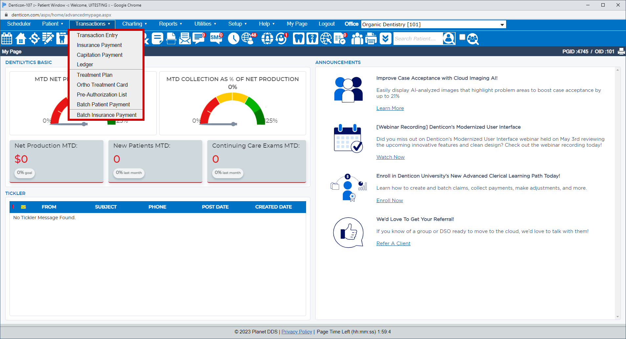This screenshot has height=339, width=626.
Task: Collapse the Transactions menu
Action: point(92,24)
